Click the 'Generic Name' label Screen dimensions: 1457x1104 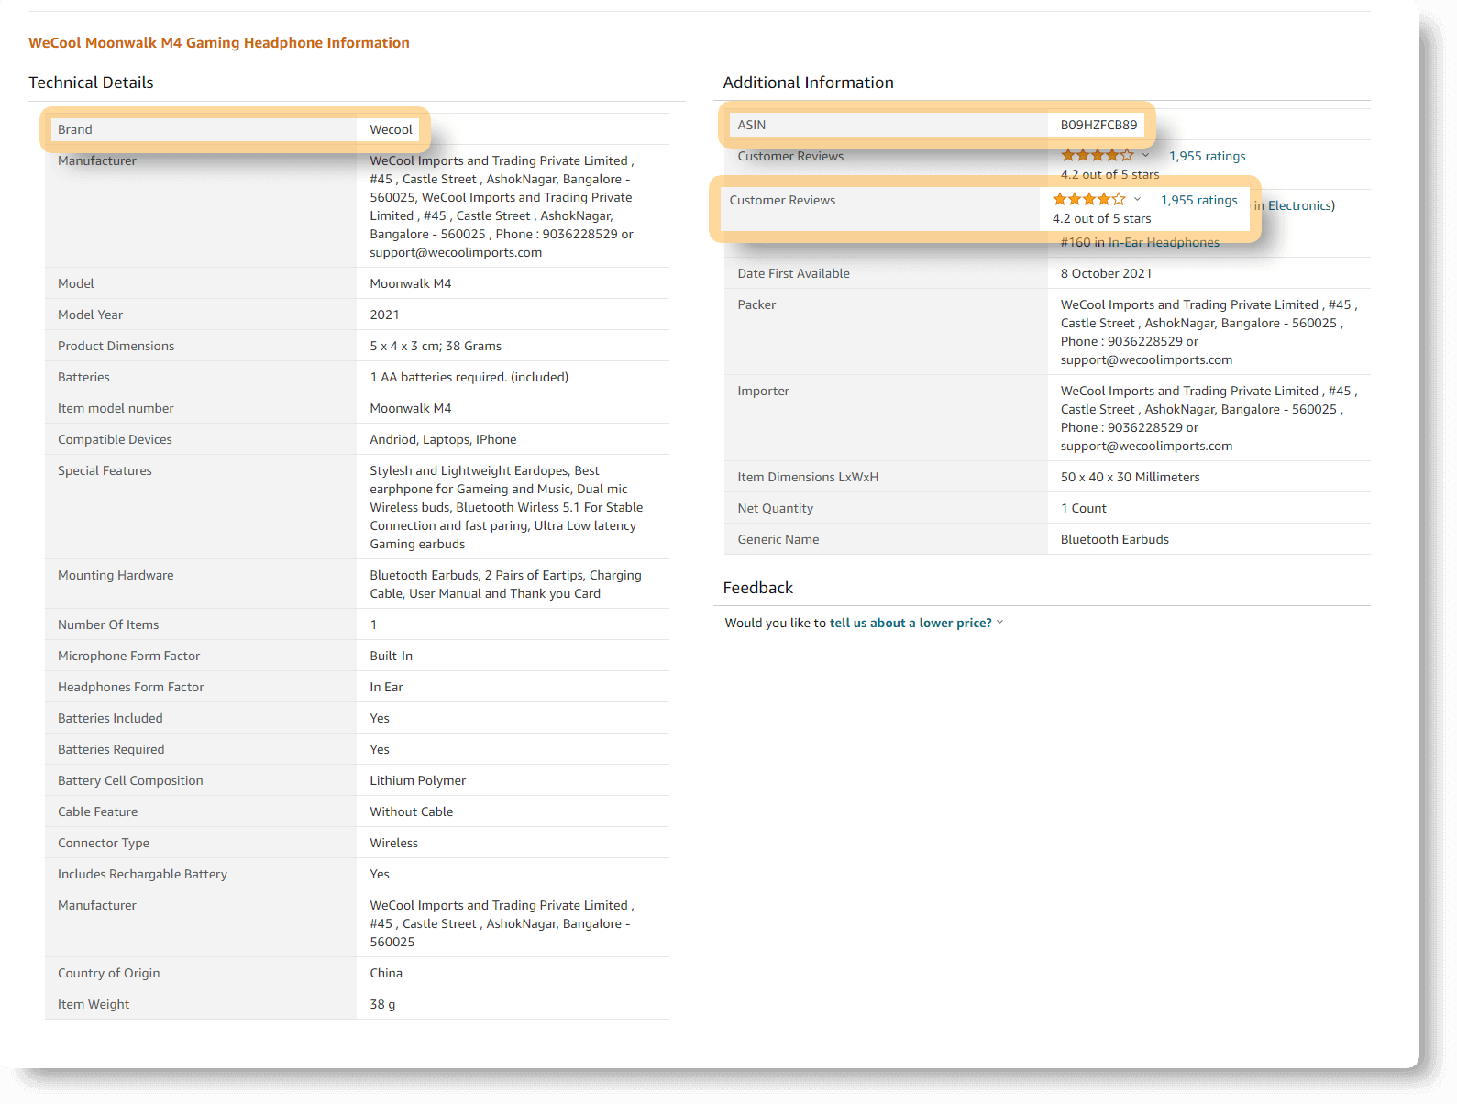coord(778,539)
